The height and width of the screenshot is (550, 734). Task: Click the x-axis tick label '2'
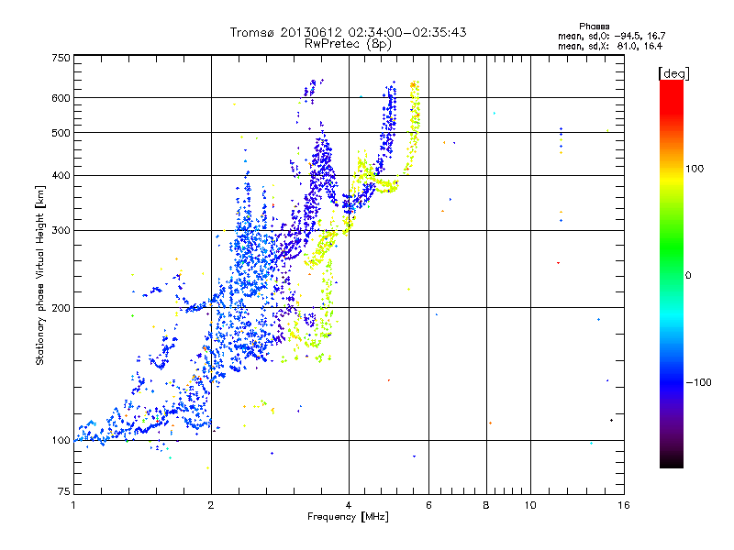coord(211,505)
